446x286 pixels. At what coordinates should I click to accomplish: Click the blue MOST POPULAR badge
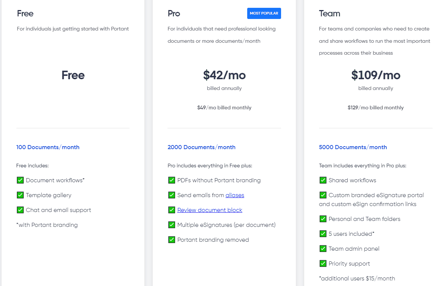pos(264,13)
